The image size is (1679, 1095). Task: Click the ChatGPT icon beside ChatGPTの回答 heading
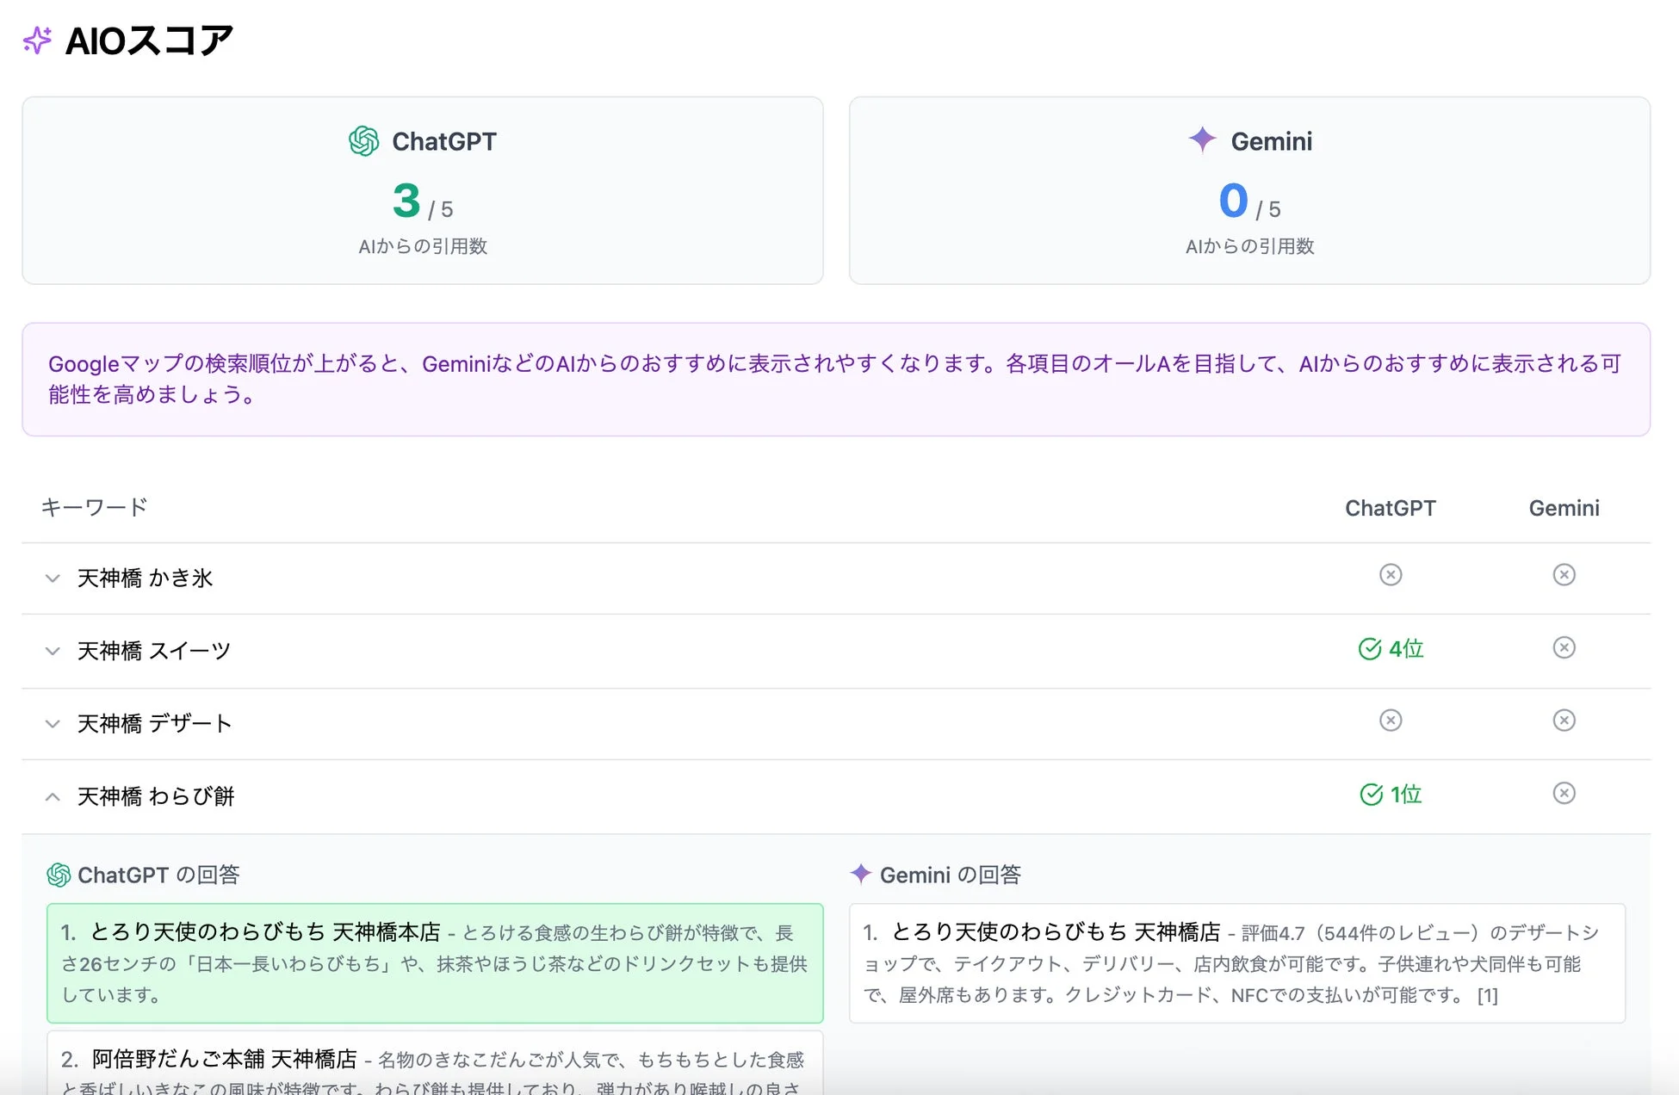pos(58,875)
